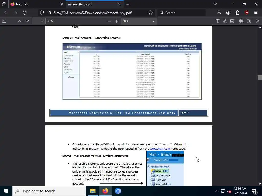Open uBlock Origin extension

[x=247, y=13]
